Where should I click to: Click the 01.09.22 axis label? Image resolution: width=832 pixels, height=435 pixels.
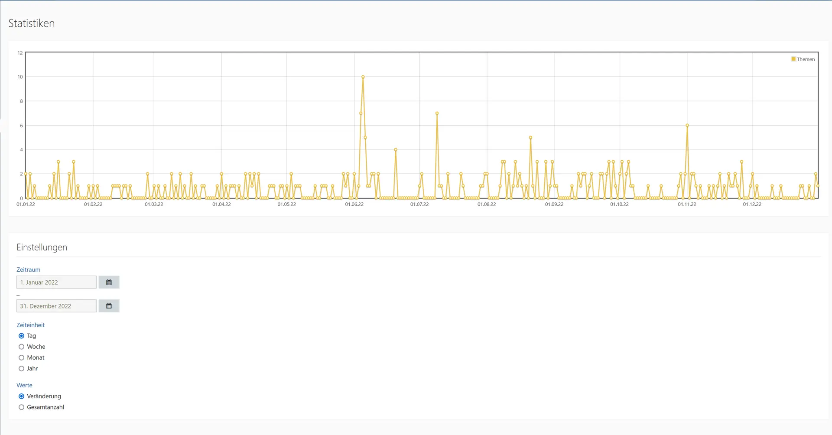coord(554,204)
